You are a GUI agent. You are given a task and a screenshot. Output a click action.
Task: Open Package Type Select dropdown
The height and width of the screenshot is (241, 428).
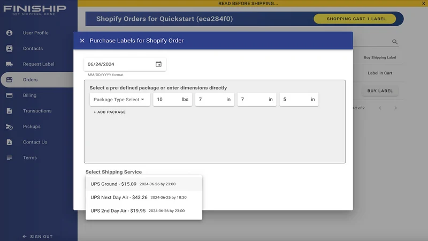(119, 100)
